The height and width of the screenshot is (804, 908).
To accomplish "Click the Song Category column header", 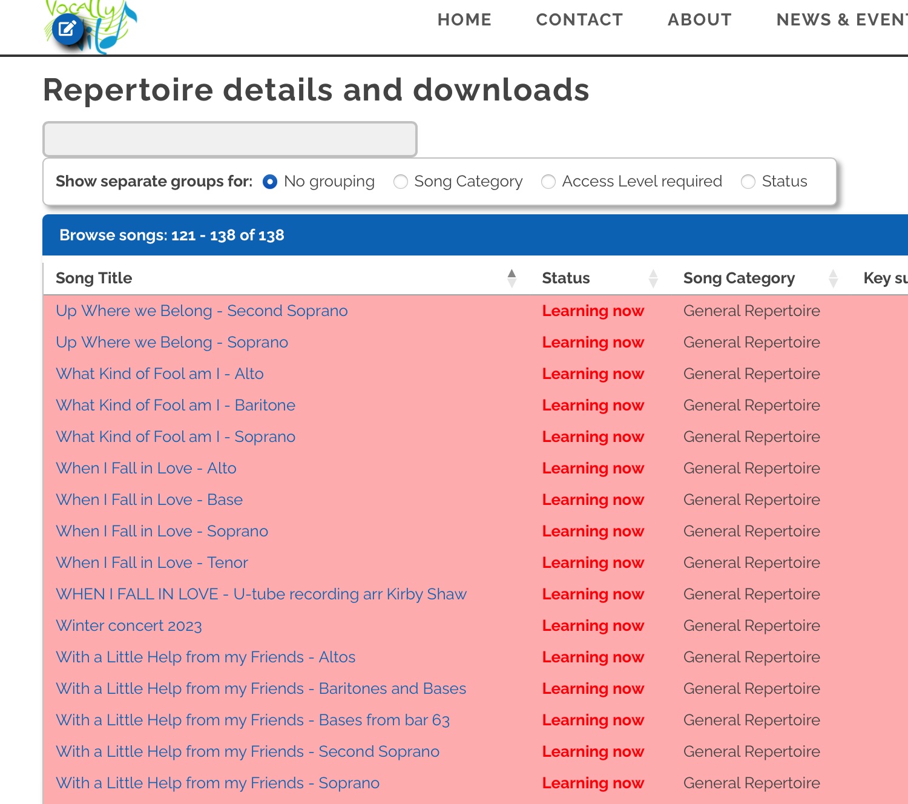I will click(739, 278).
